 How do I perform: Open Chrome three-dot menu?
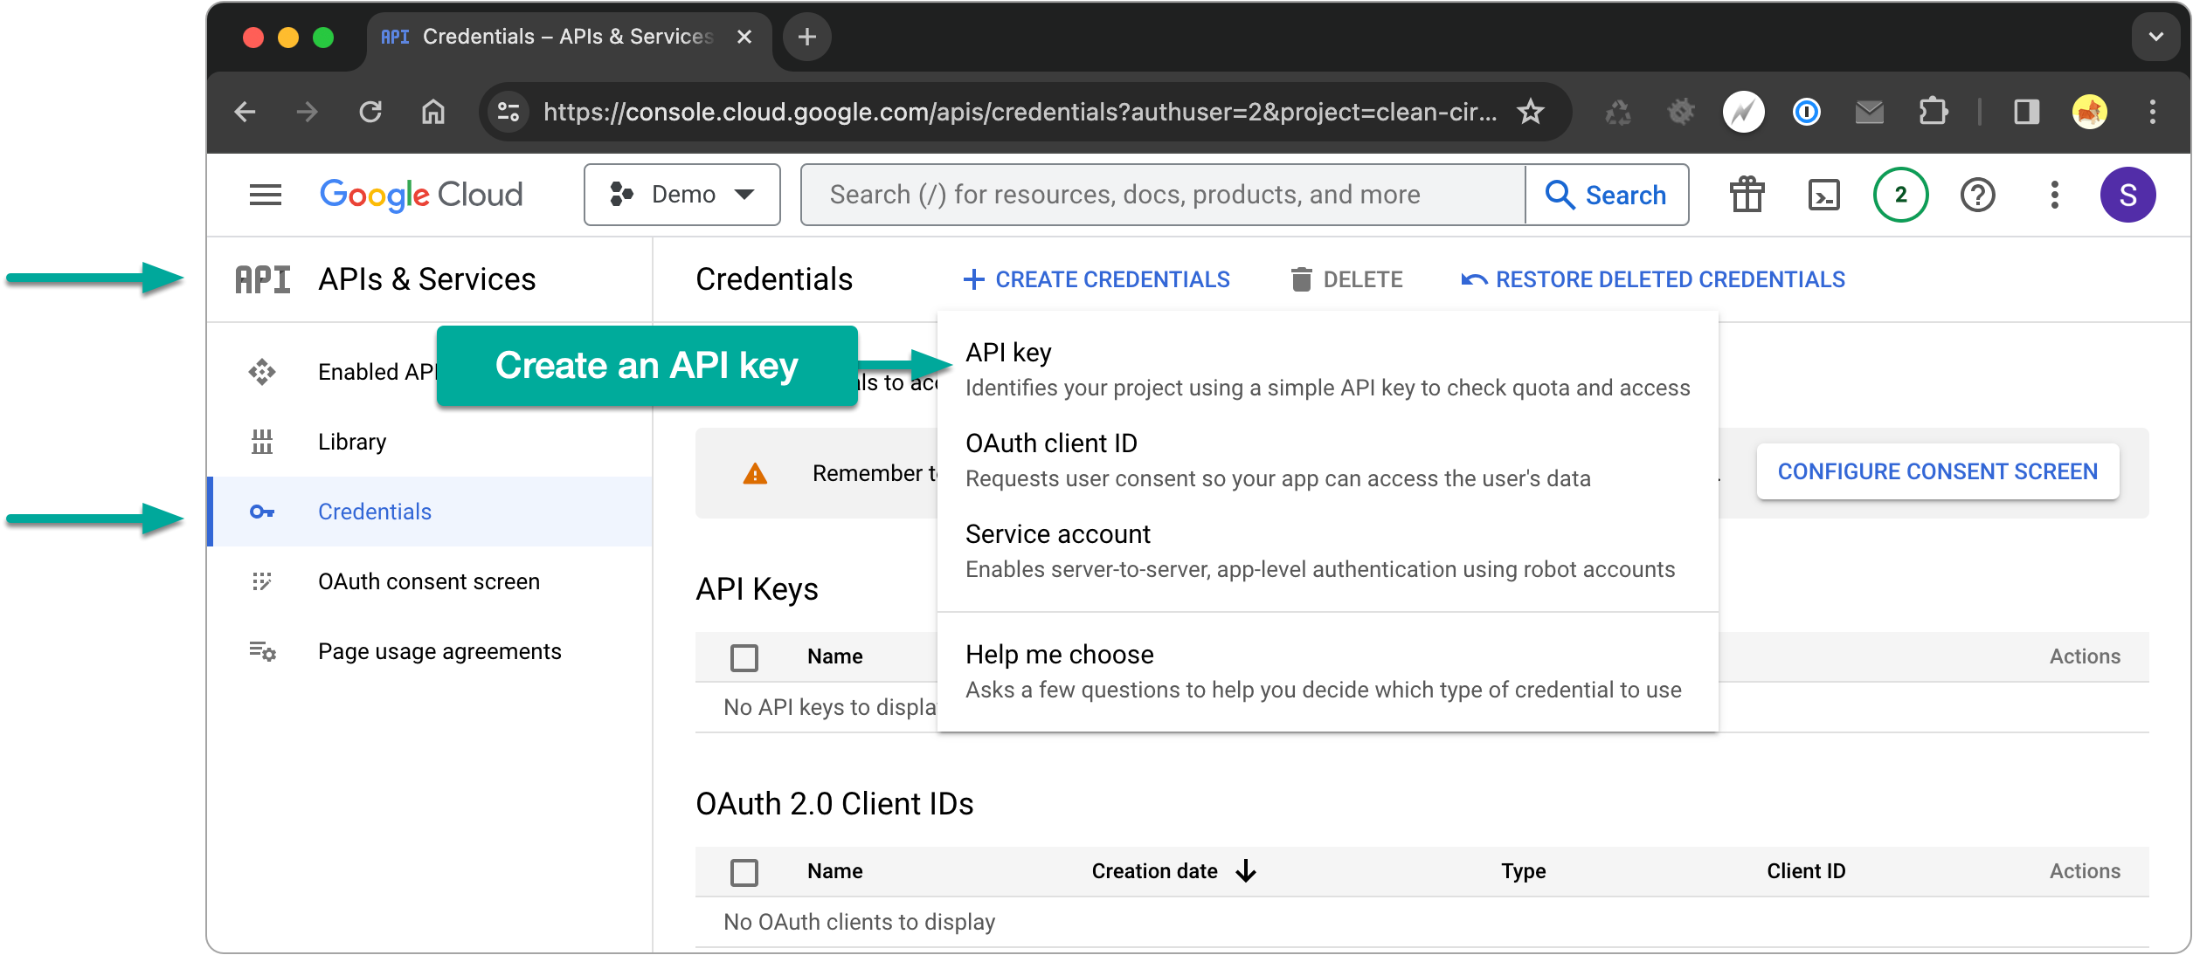tap(2153, 112)
